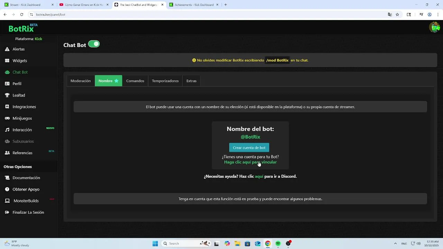This screenshot has width=443, height=249.
Task: Click the Windows taskbar Search box
Action: click(x=186, y=243)
